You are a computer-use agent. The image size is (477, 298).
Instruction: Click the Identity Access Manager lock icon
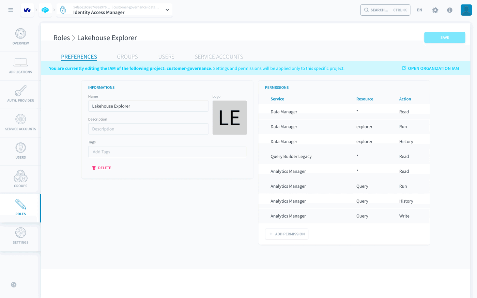click(63, 10)
